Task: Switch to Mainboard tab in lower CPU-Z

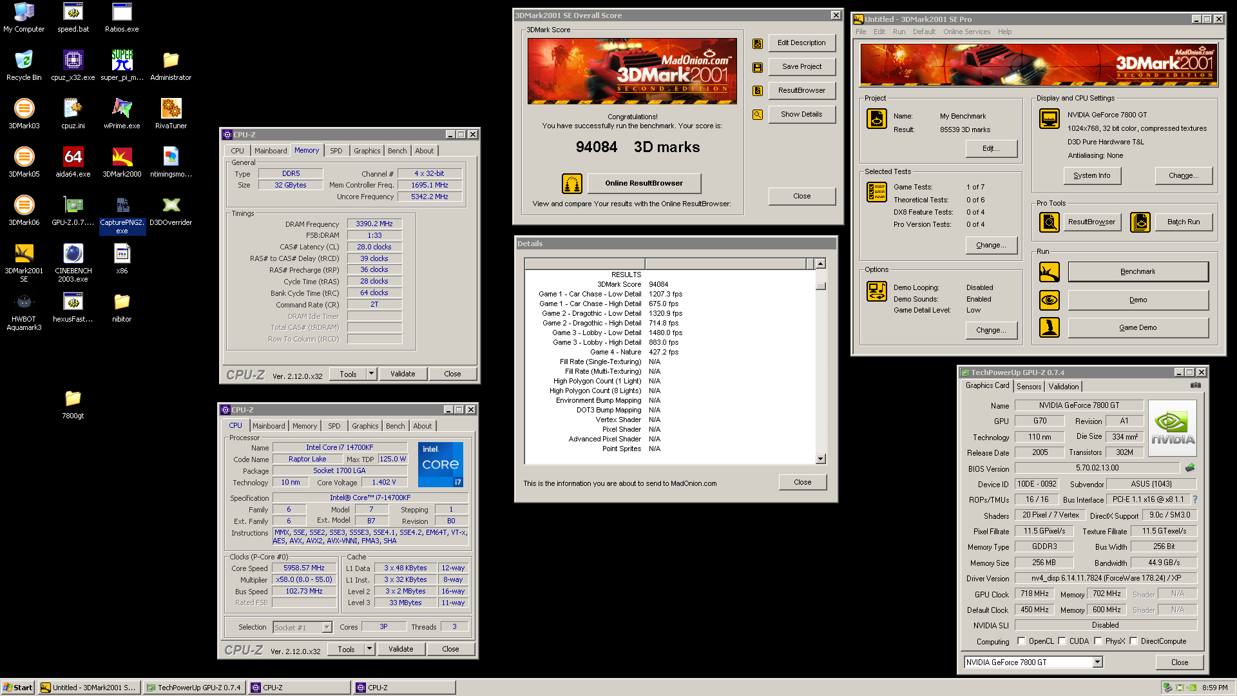Action: (x=269, y=426)
